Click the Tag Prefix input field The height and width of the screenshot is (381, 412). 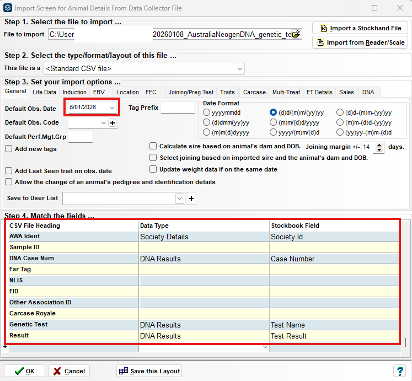click(178, 108)
